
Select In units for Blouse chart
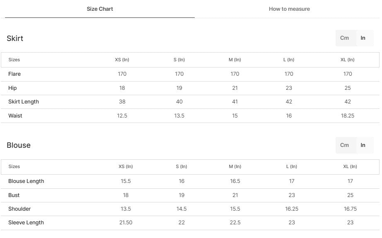(363, 145)
